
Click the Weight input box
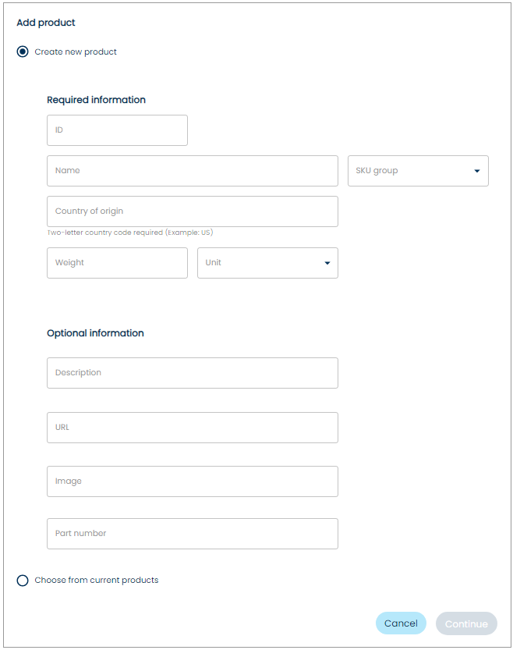coord(117,263)
